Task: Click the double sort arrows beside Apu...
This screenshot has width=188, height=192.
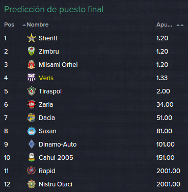Action: 180,25
